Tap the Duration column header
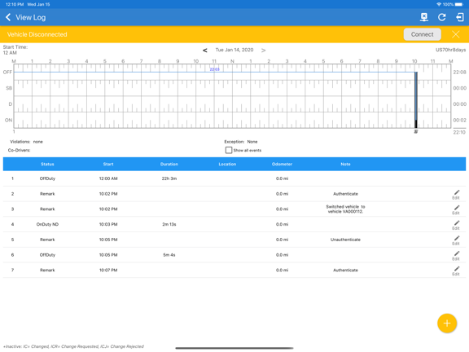The height and width of the screenshot is (352, 469). click(x=169, y=164)
